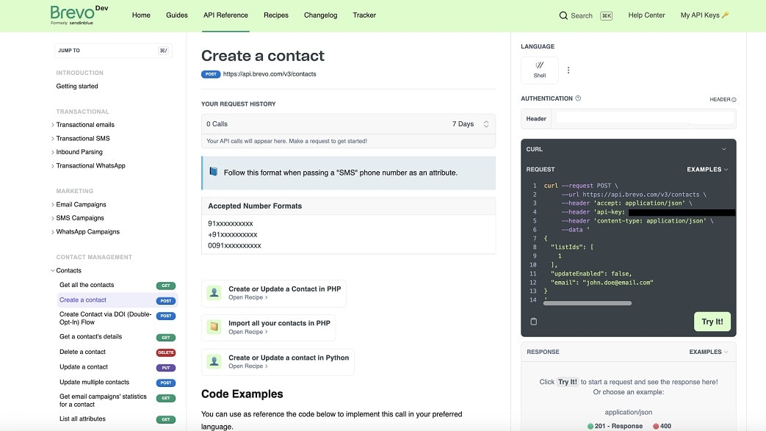
Task: Click the My API Keys key icon
Action: point(725,15)
